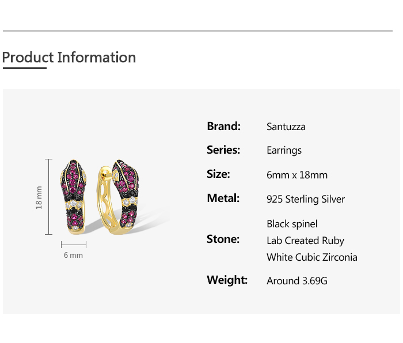Click the Series label
403x343 pixels.
pyautogui.click(x=223, y=150)
